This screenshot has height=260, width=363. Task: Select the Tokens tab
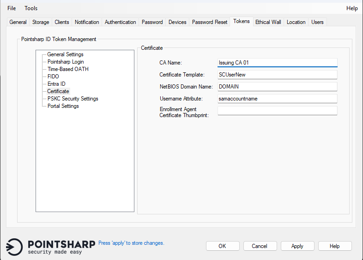click(x=242, y=22)
